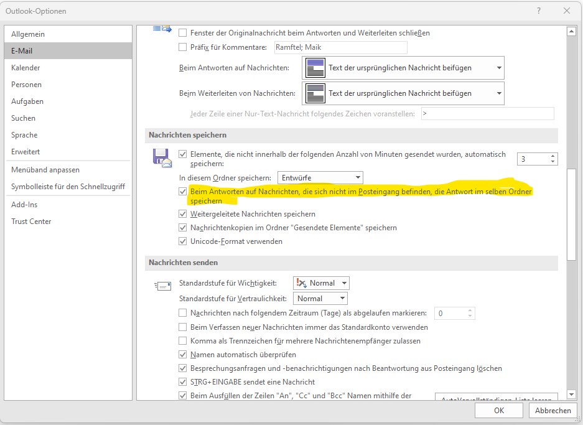Uncheck saving copies in Gesendete Elemente
This screenshot has width=583, height=425.
pyautogui.click(x=182, y=228)
